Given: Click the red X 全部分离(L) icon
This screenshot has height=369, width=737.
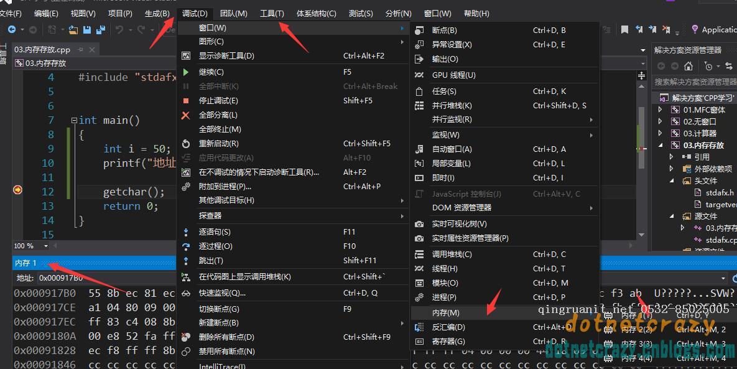Looking at the screenshot, I should pyautogui.click(x=186, y=115).
